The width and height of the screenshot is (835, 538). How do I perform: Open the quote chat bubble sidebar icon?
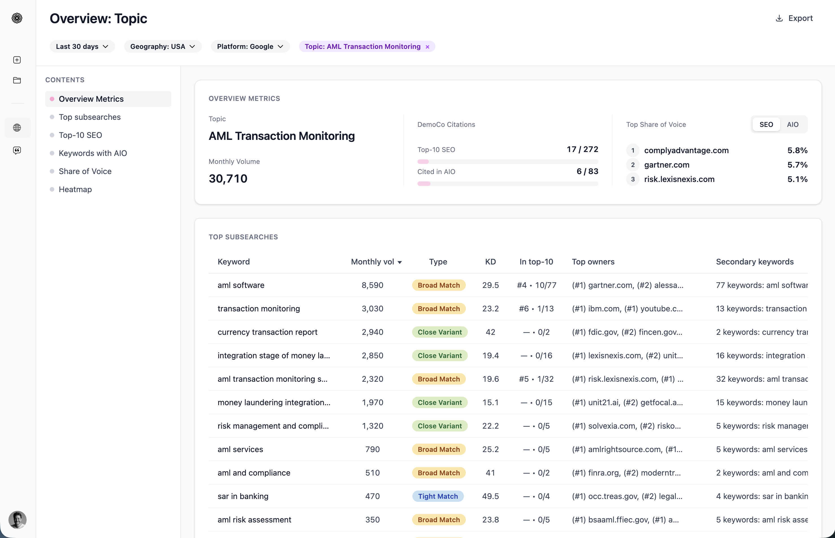[x=17, y=150]
